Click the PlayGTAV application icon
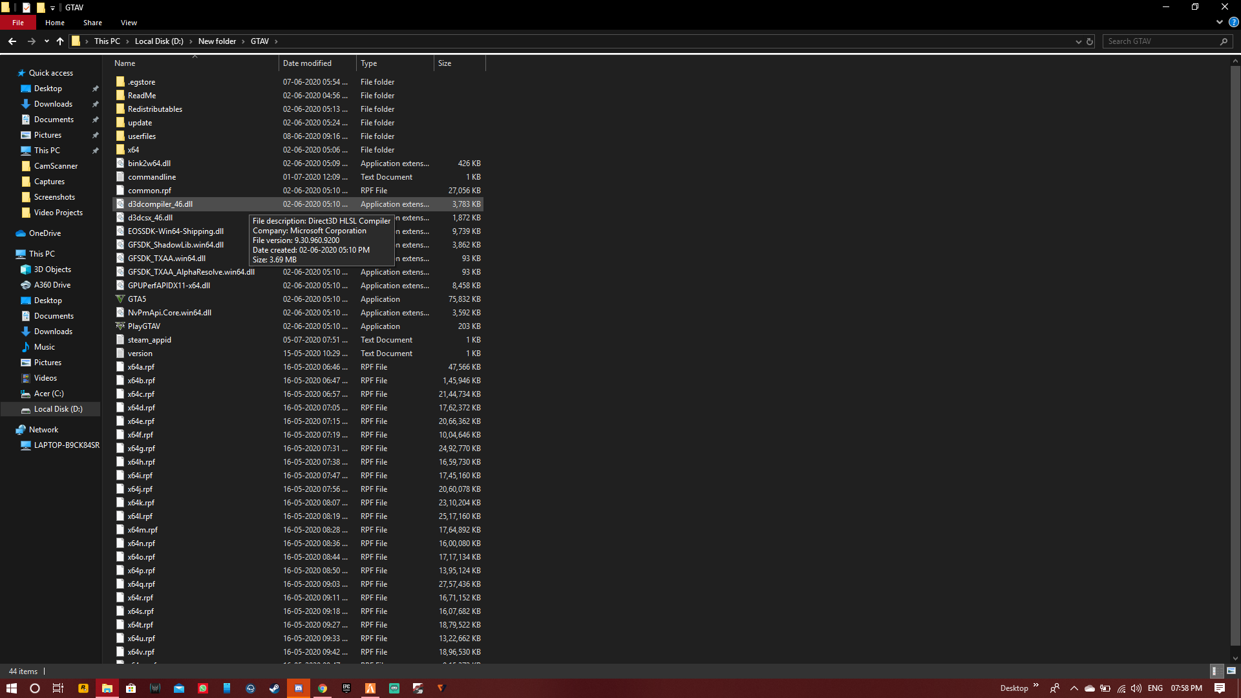The height and width of the screenshot is (698, 1241). [120, 326]
